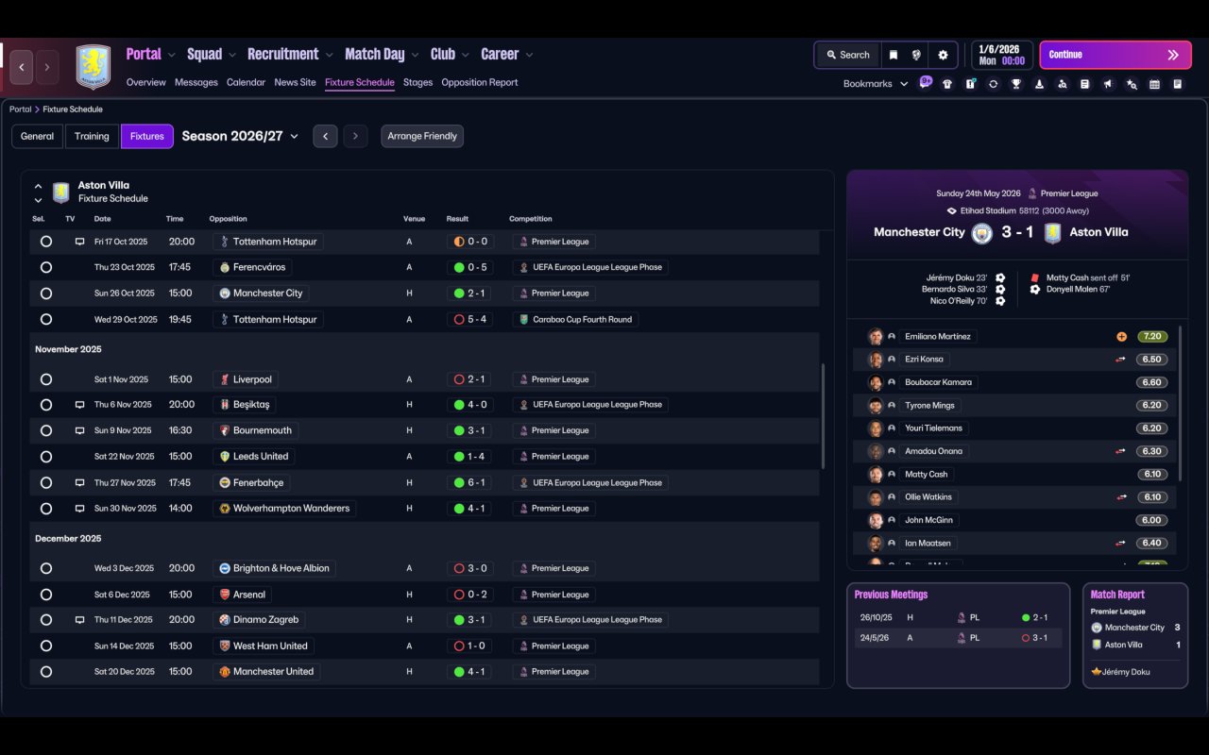Expand the Club menu chevron
This screenshot has width=1209, height=755.
coord(466,55)
